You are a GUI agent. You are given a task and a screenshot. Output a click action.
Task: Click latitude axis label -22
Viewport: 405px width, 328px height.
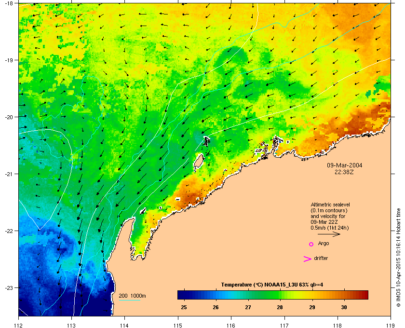[x=9, y=231]
